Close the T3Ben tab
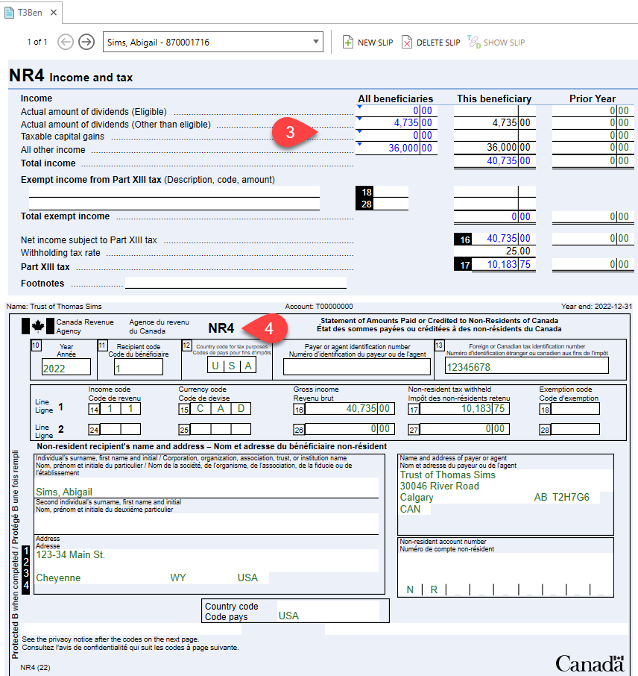This screenshot has height=676, width=638. [54, 13]
